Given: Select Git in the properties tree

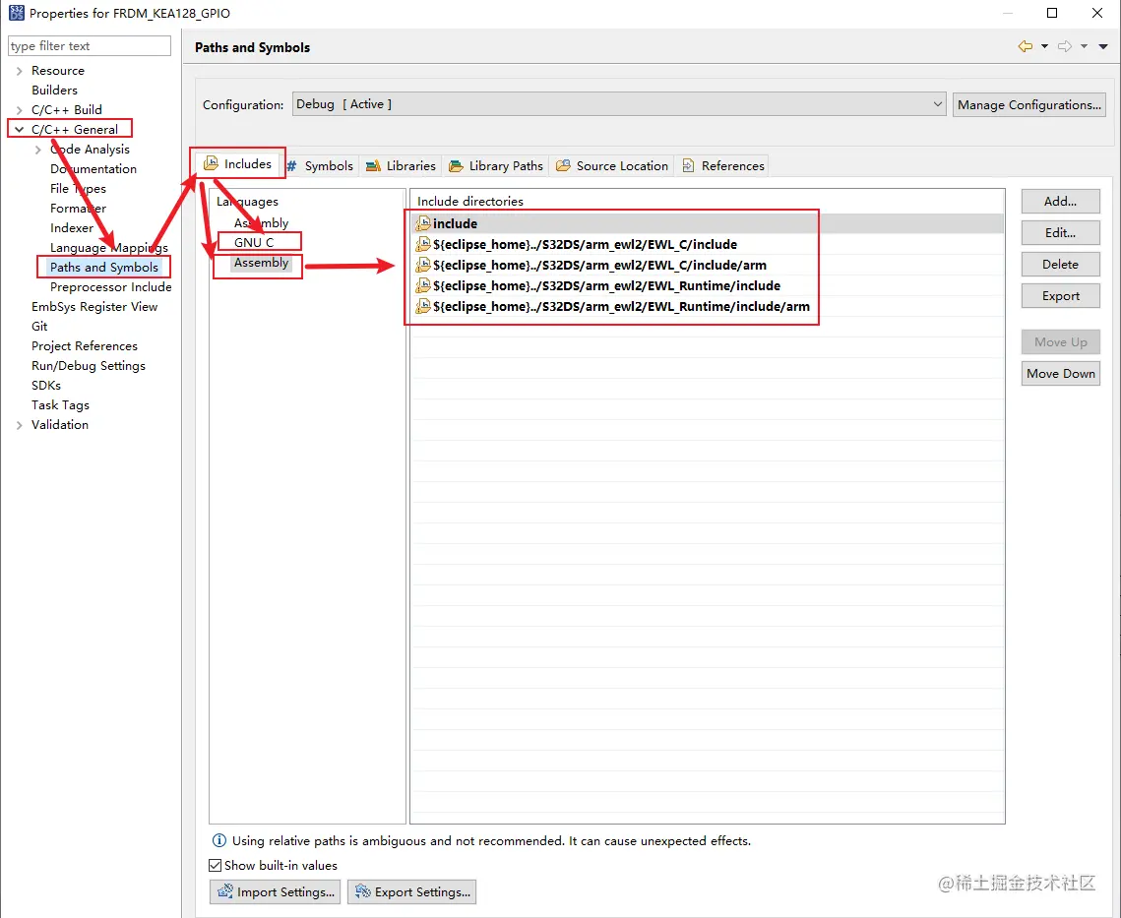Looking at the screenshot, I should click(x=39, y=327).
